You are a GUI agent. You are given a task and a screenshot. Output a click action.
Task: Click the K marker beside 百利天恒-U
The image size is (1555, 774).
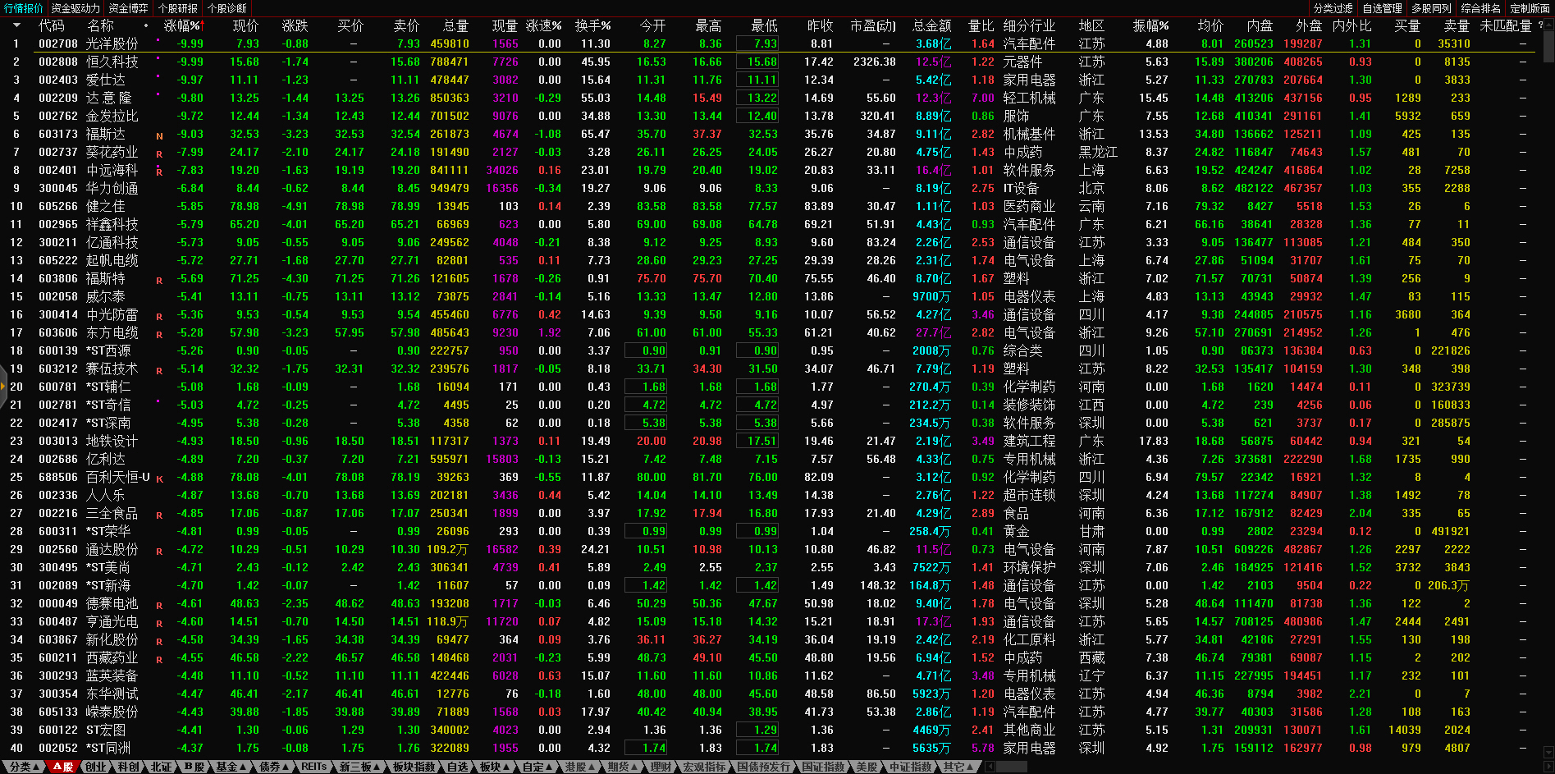click(159, 479)
